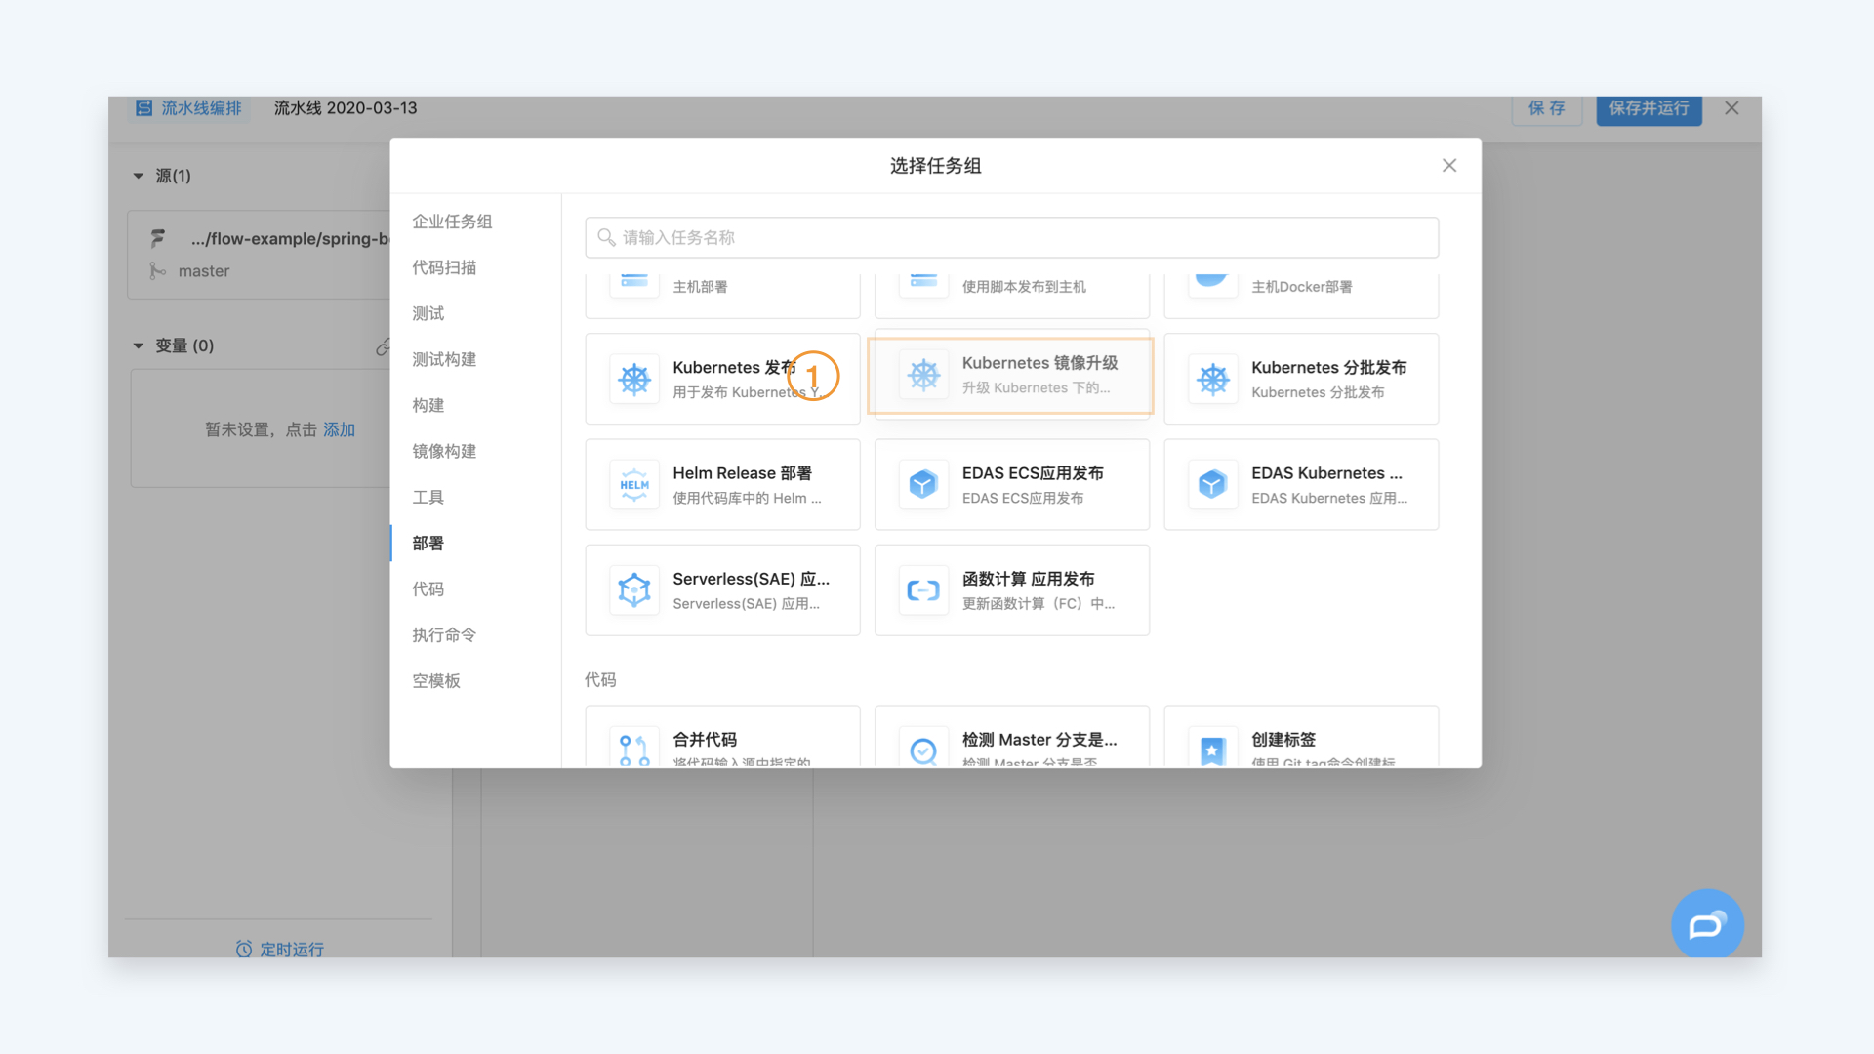Click the 合并代码 merge branch icon
Image resolution: width=1874 pixels, height=1054 pixels.
pyautogui.click(x=634, y=750)
